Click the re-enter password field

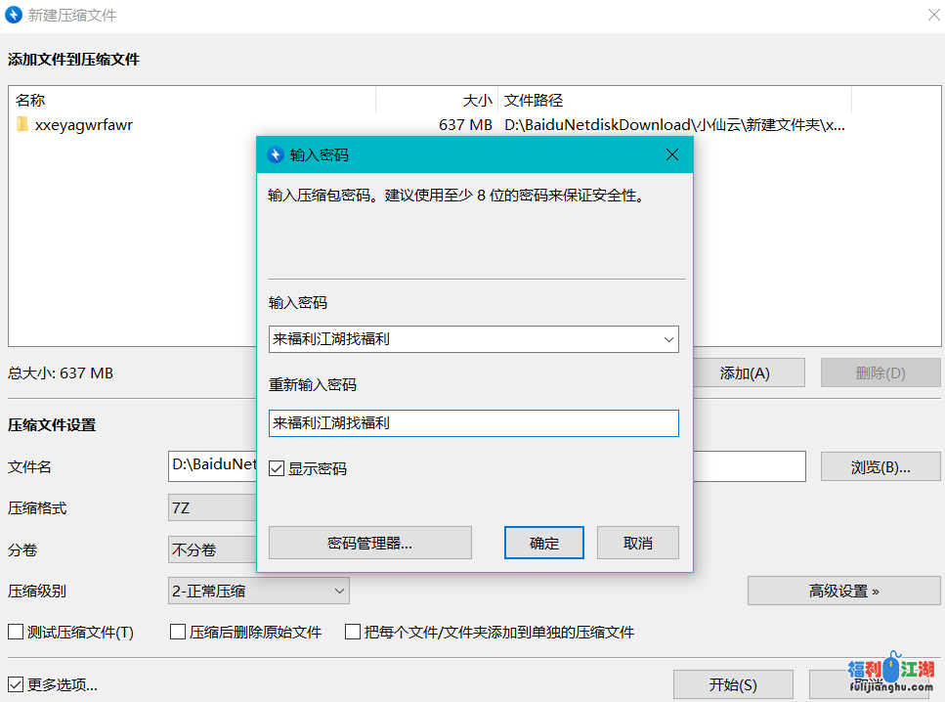coord(473,423)
